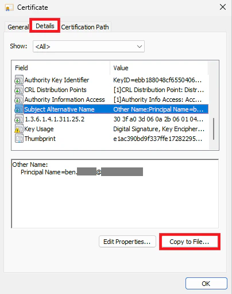Image resolution: width=232 pixels, height=294 pixels.
Task: Select the Key Usage row text
Action: [39, 129]
